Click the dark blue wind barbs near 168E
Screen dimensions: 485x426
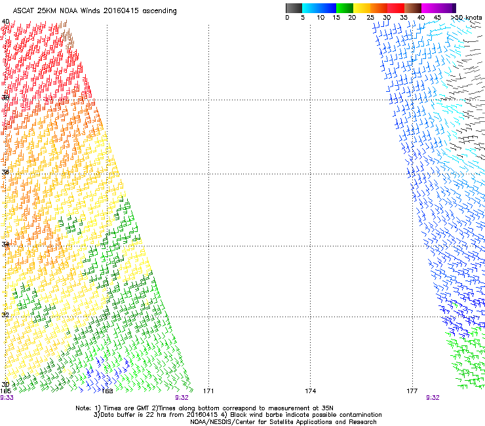point(105,375)
